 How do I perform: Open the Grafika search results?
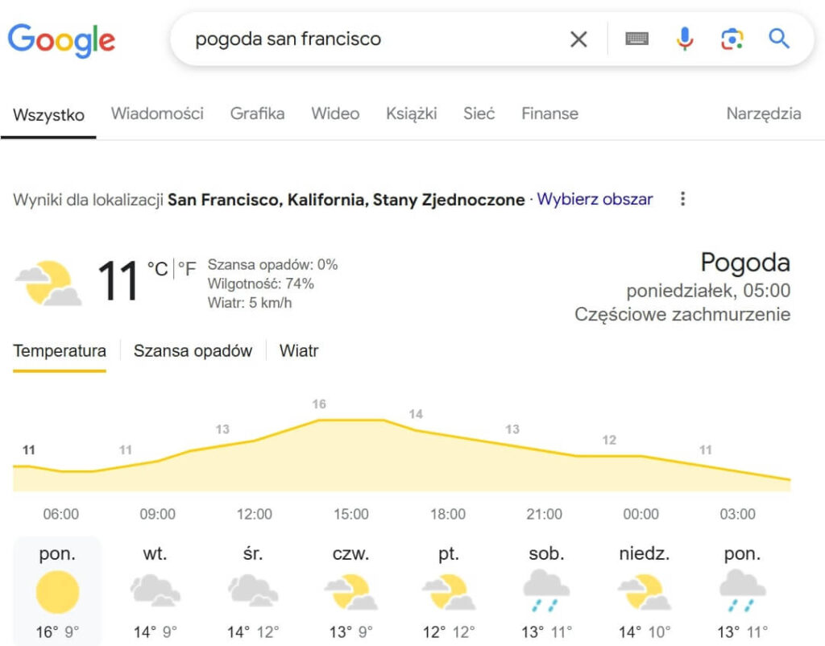(x=257, y=114)
